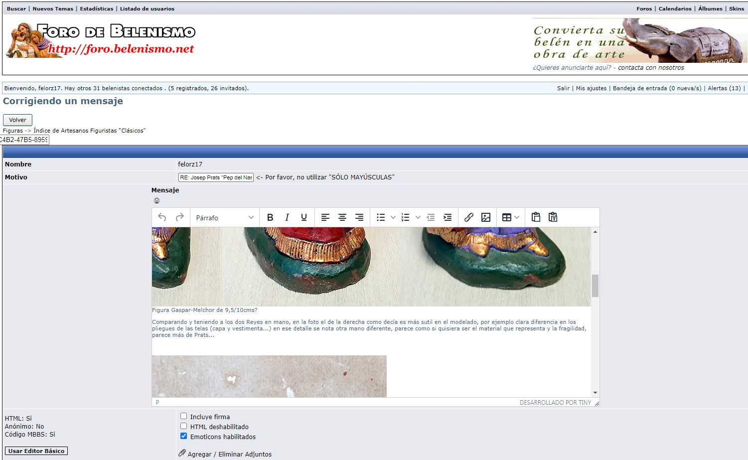
Task: Check the HTML deshabilitado option
Action: point(184,426)
